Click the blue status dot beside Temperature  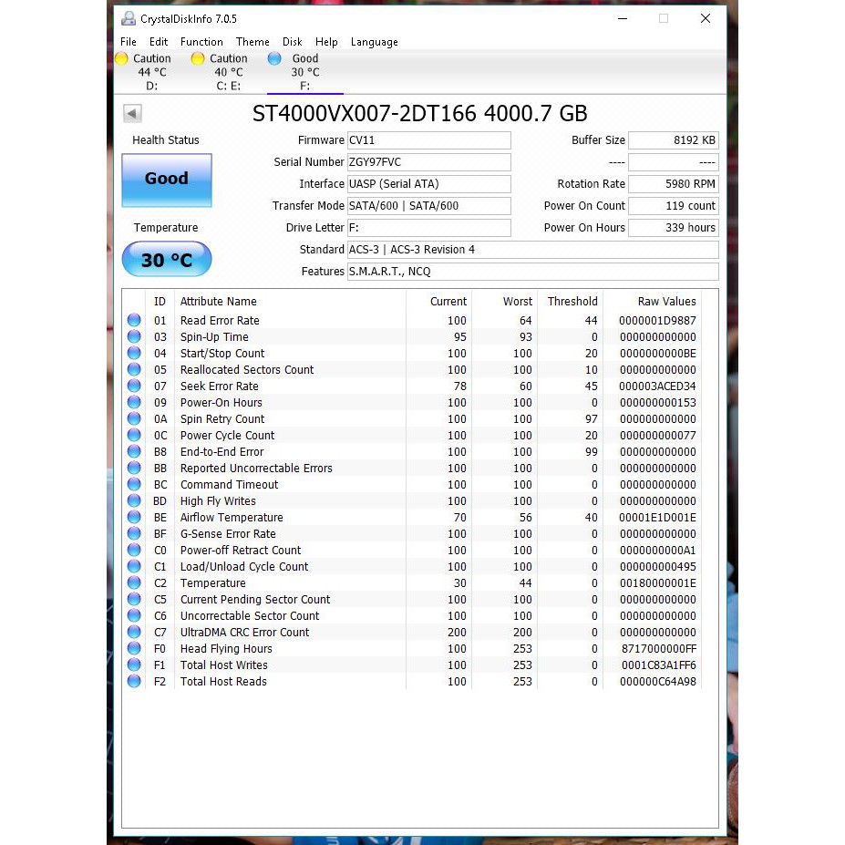133,582
